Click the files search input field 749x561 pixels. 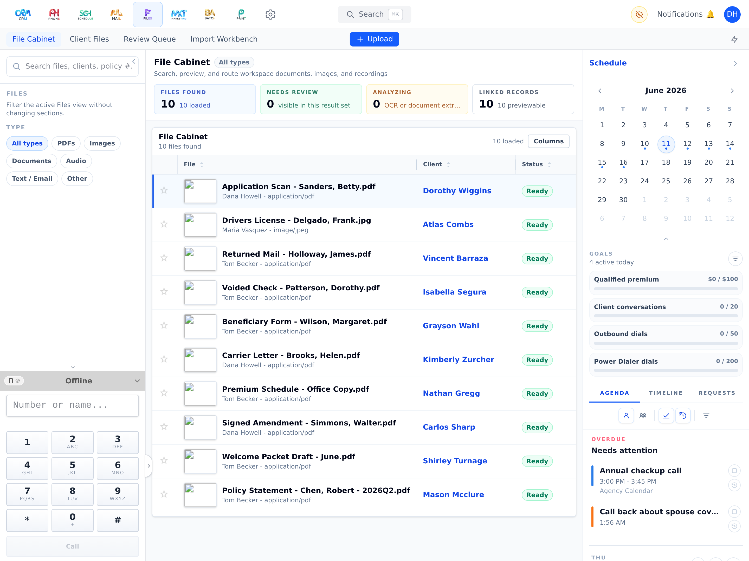pos(73,66)
